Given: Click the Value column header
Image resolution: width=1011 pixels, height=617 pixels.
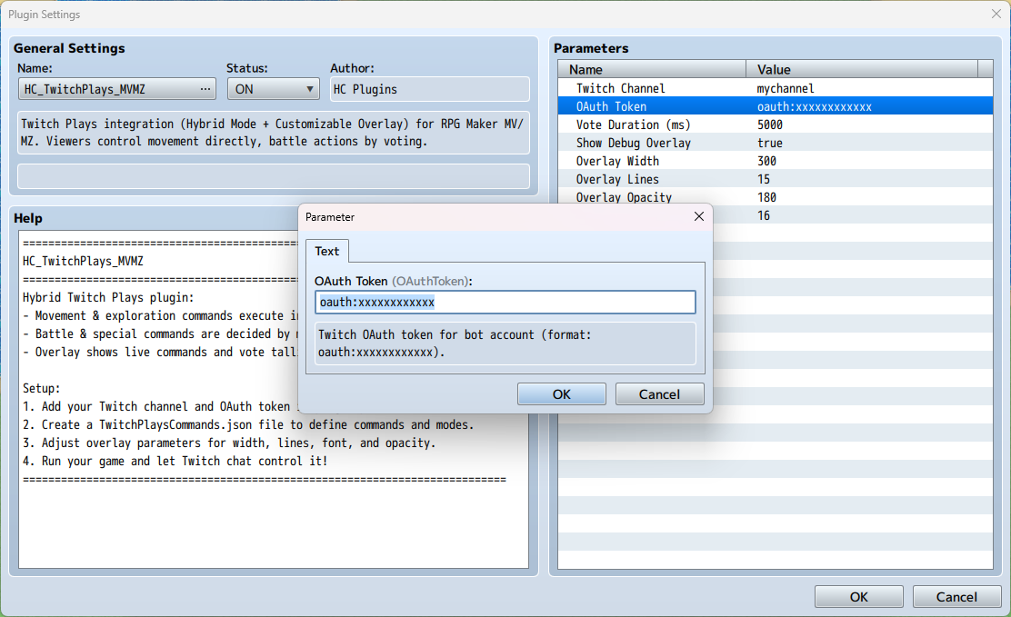Looking at the screenshot, I should (862, 69).
